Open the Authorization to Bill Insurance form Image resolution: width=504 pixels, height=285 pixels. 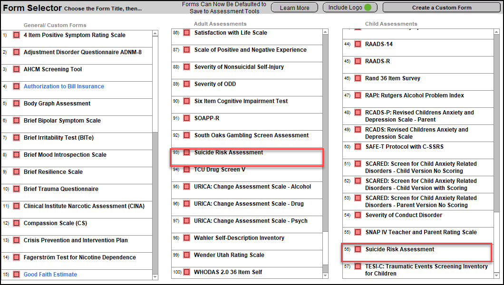pos(64,86)
